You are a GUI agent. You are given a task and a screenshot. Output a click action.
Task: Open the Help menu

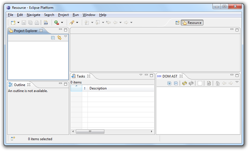103,15
